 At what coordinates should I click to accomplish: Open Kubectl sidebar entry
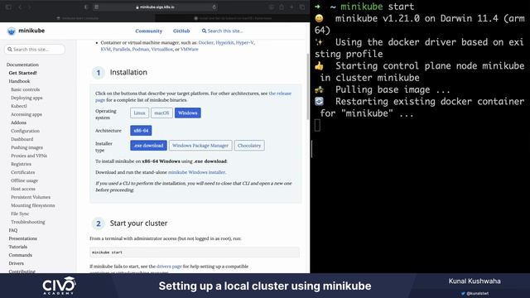coord(18,106)
